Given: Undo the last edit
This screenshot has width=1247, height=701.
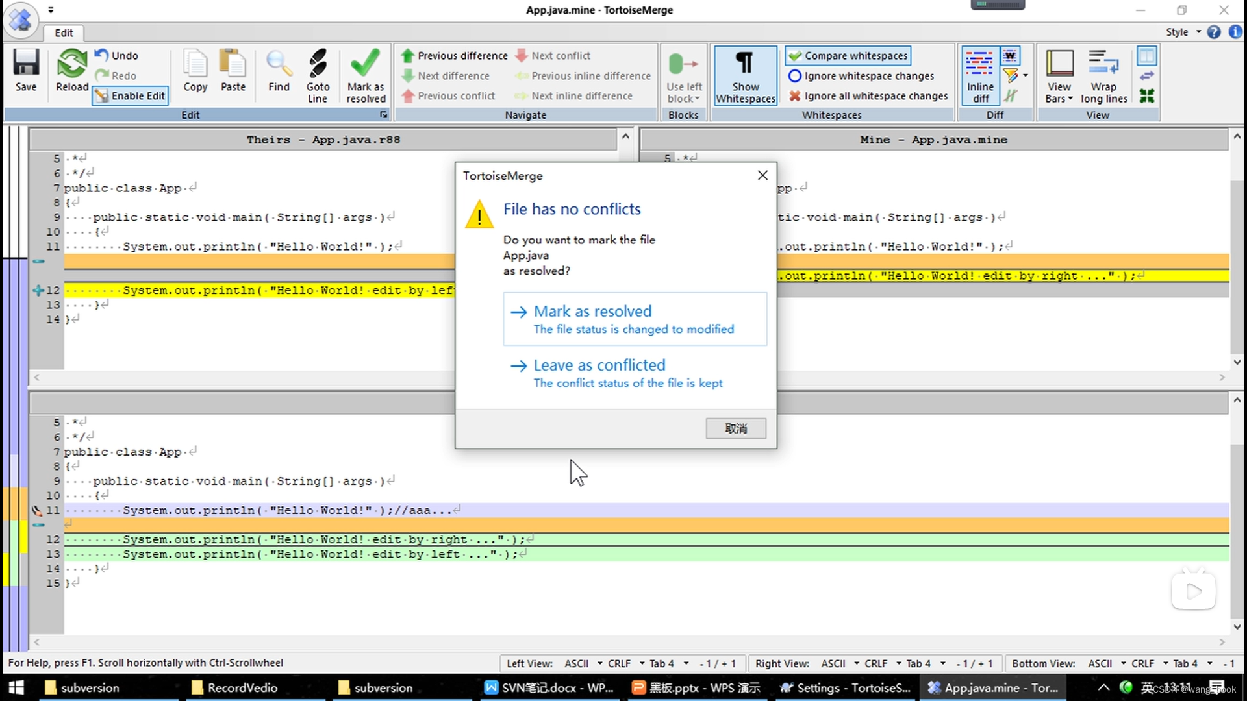Looking at the screenshot, I should pyautogui.click(x=117, y=56).
